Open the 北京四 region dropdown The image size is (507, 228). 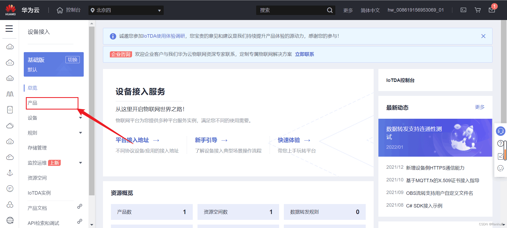(126, 10)
